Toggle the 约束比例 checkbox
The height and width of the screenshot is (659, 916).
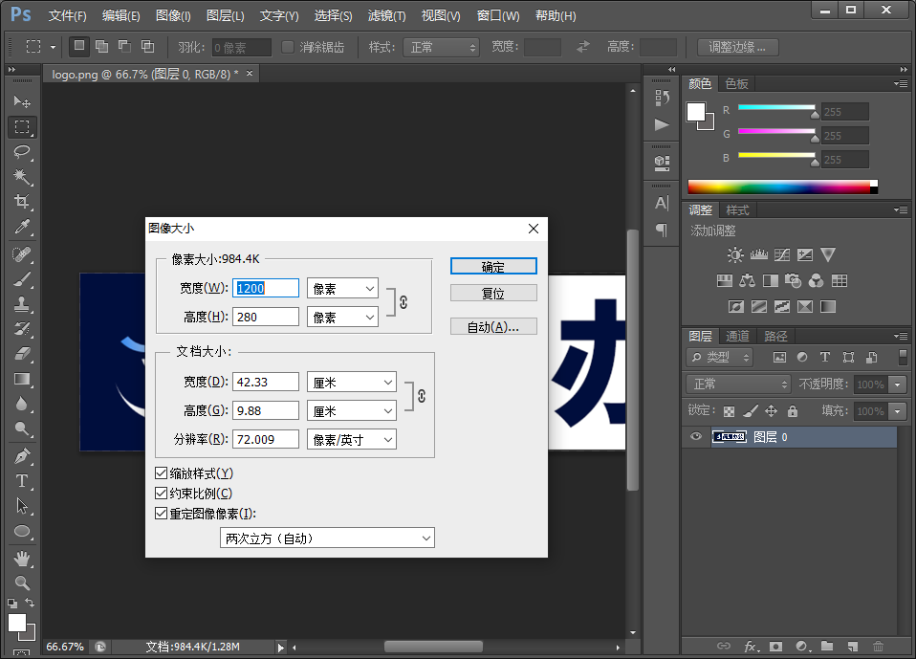(x=161, y=494)
